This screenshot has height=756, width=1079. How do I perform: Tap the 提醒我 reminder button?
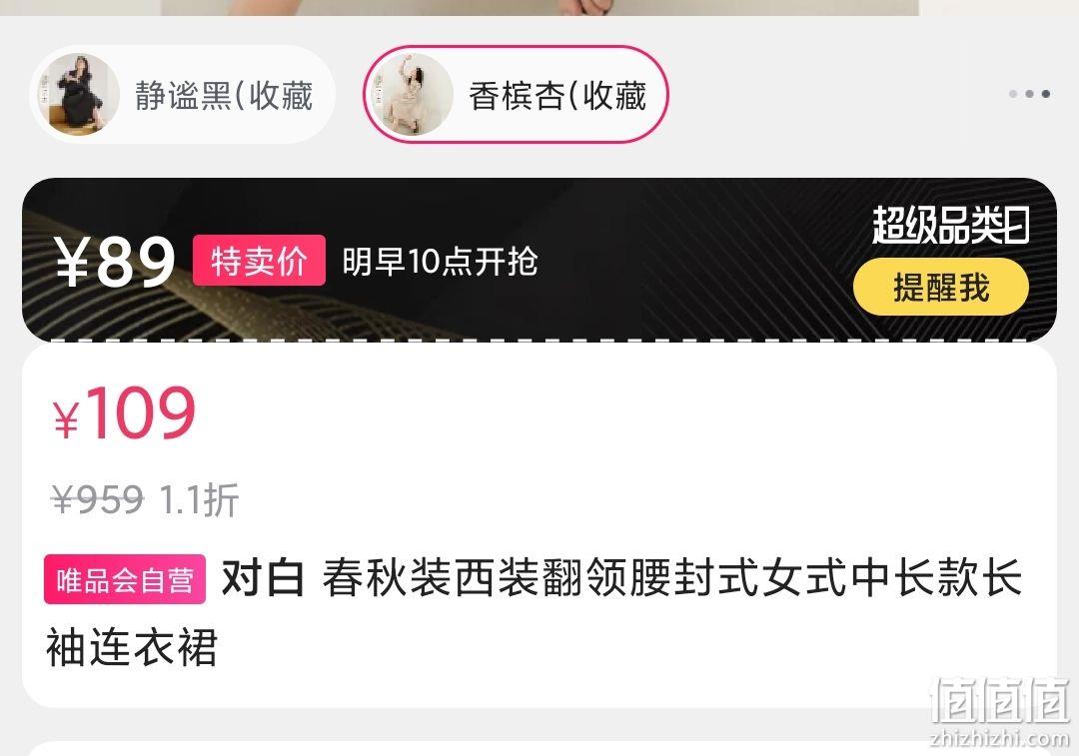click(x=941, y=287)
